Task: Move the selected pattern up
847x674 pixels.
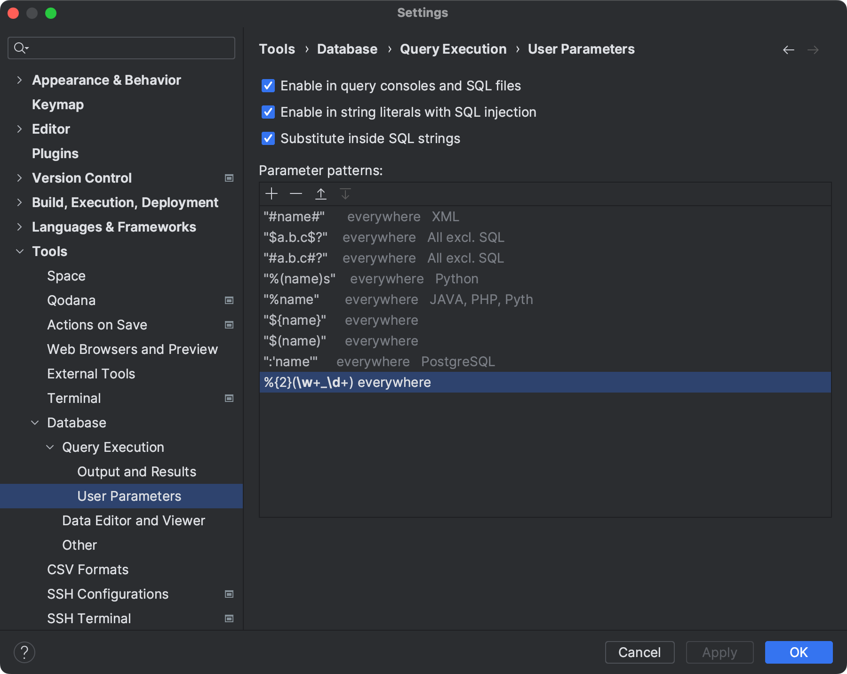Action: pos(321,193)
